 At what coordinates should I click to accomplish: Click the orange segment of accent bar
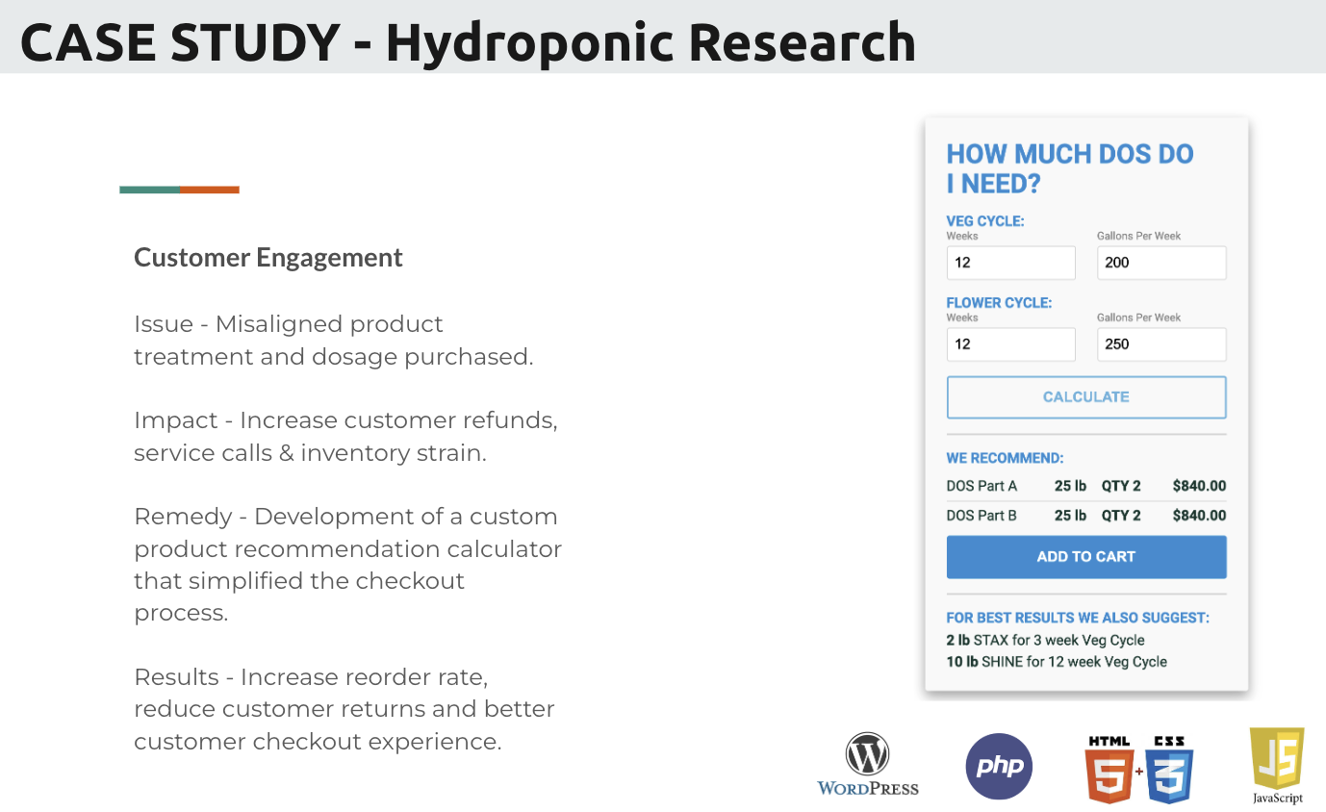(210, 190)
